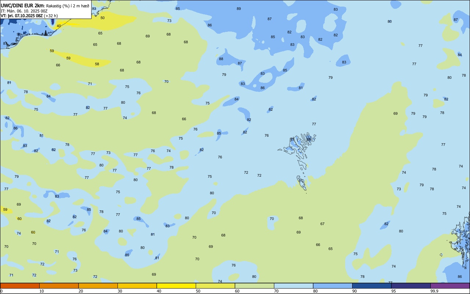Click the '50' value in the yellow patch
The height and width of the screenshot is (294, 470).
tap(102, 18)
